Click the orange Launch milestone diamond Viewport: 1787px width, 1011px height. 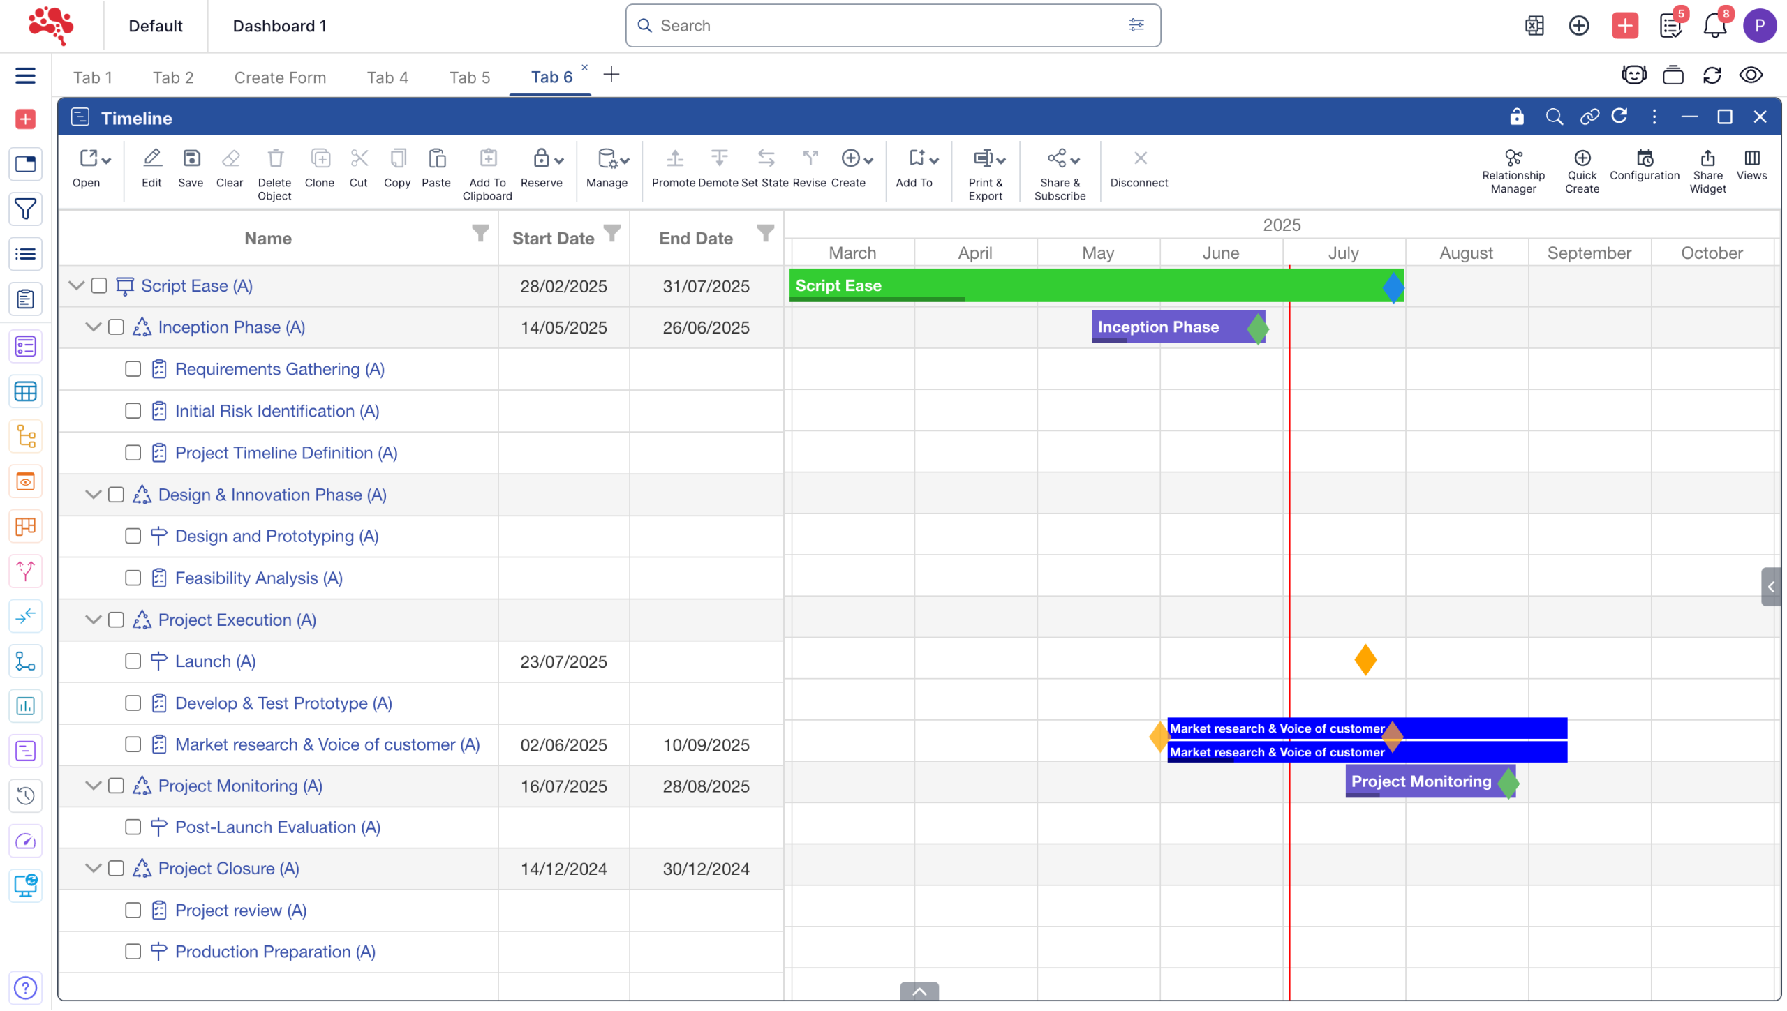tap(1365, 661)
